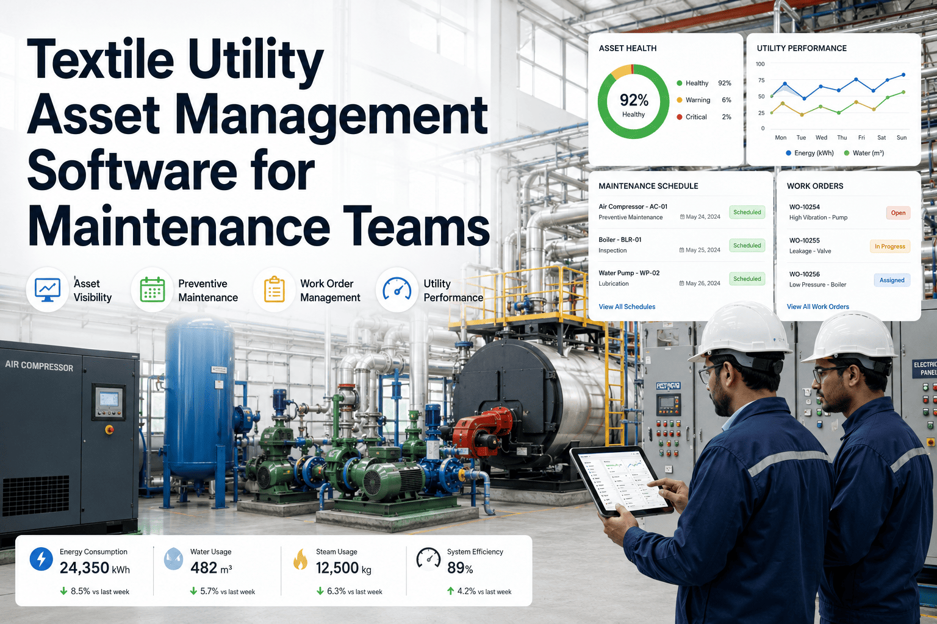This screenshot has height=624, width=937.
Task: Click the Preventive Maintenance calendar icon
Action: [x=153, y=289]
